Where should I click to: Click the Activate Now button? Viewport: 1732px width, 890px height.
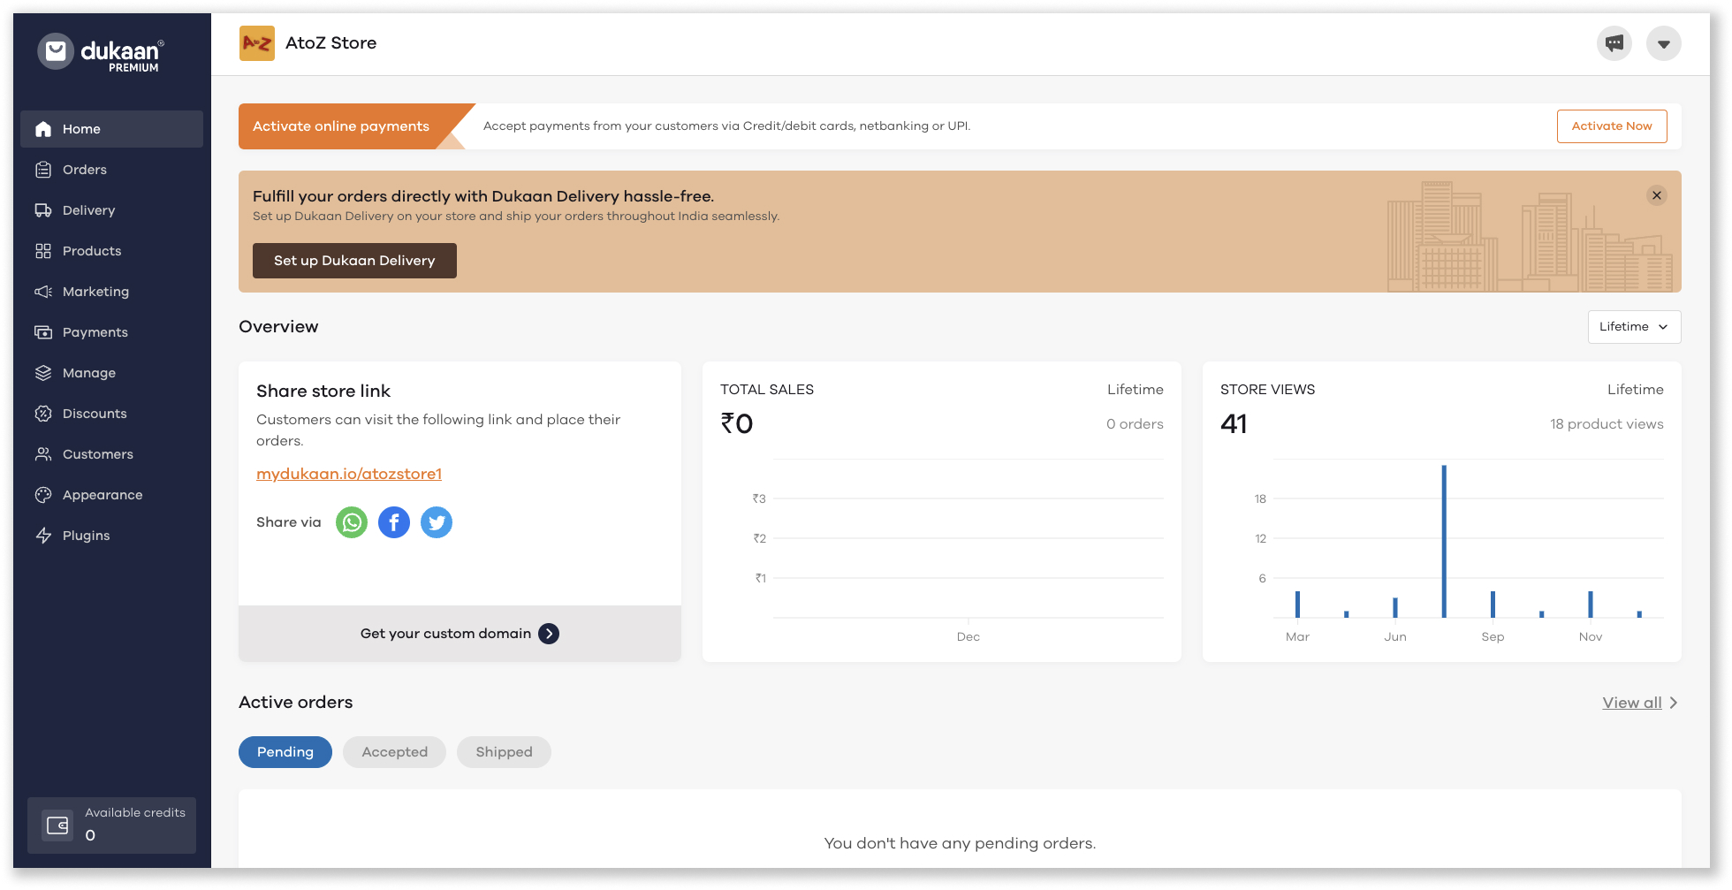pos(1612,126)
